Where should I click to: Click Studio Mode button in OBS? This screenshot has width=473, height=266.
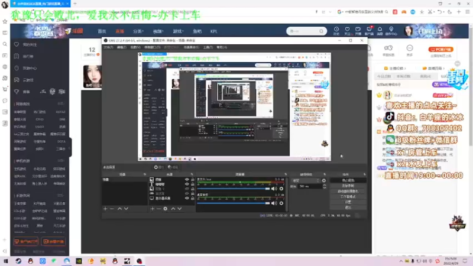tap(348, 197)
